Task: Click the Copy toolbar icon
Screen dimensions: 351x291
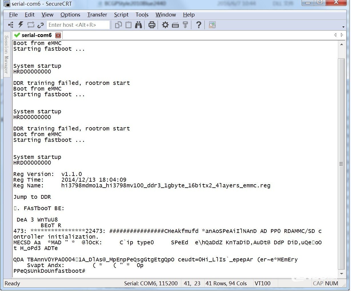Action: (x=118, y=25)
